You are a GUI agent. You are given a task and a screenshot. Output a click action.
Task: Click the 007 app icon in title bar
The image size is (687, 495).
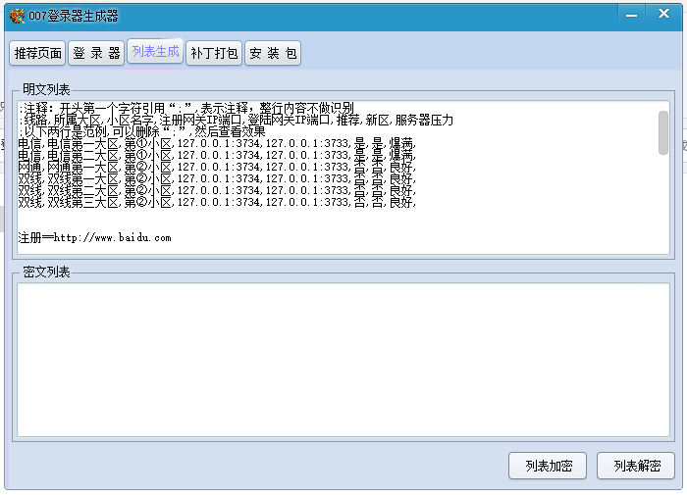(x=17, y=17)
